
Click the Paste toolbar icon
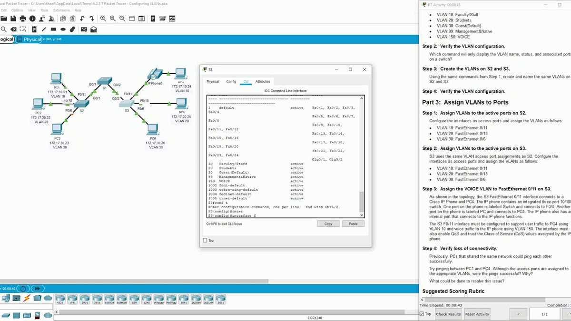tap(72, 19)
